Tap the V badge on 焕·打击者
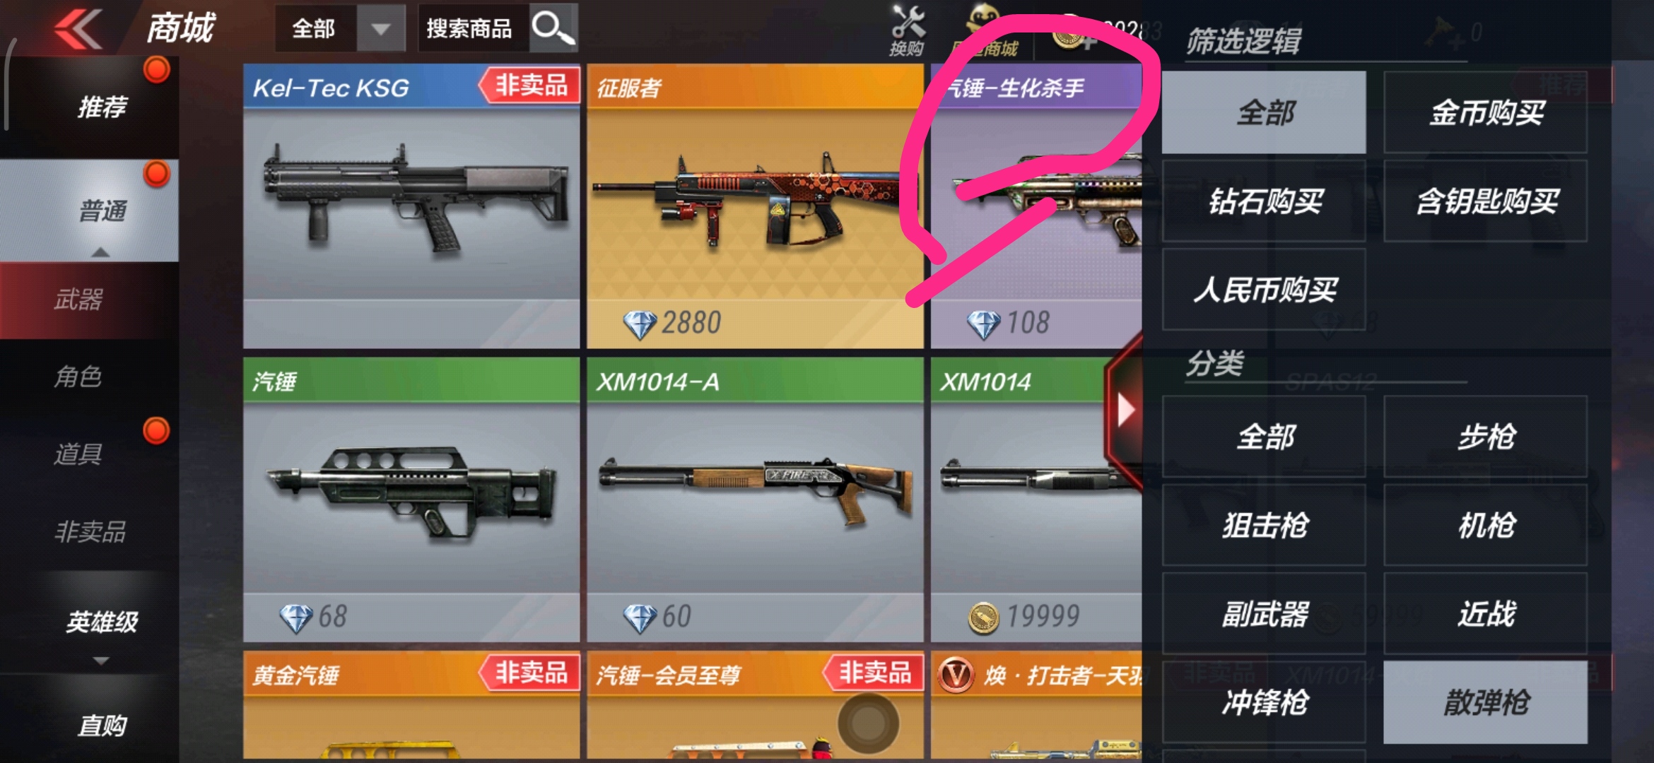Viewport: 1654px width, 763px height. [956, 675]
